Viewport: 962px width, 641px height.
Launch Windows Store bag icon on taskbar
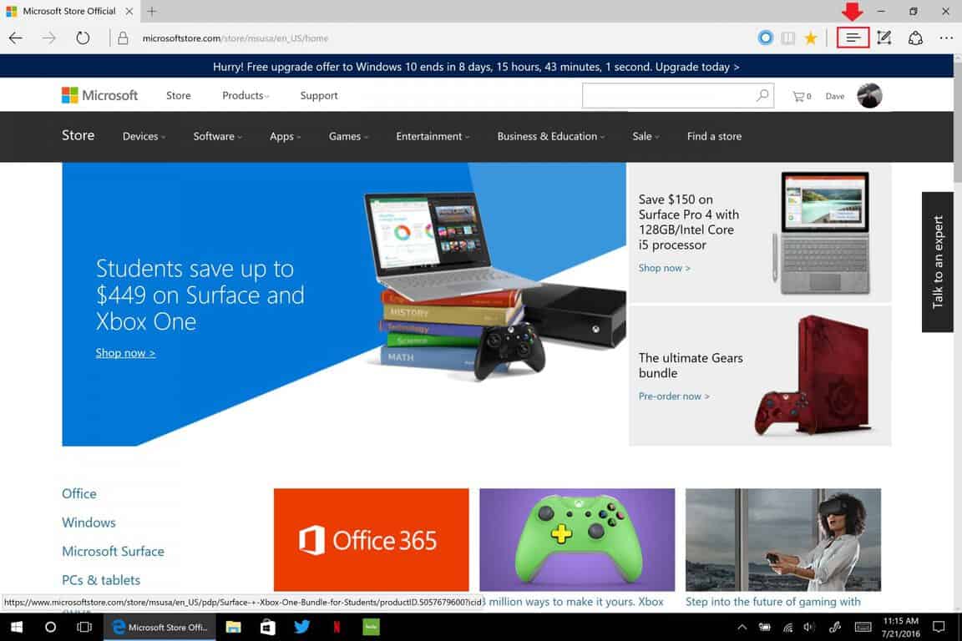tap(267, 627)
